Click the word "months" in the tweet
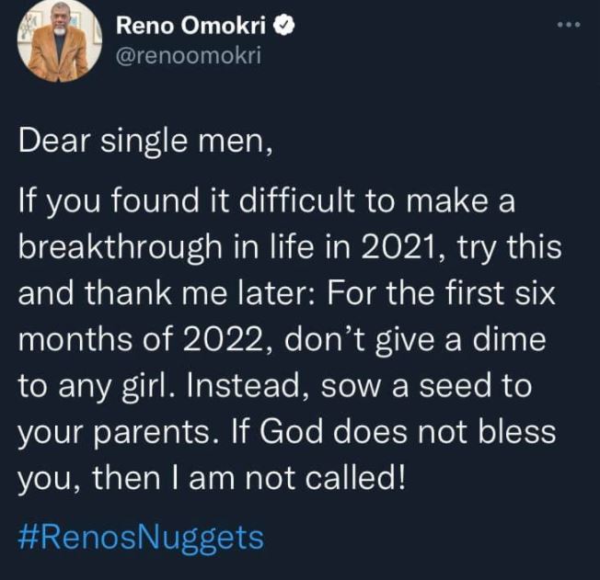The width and height of the screenshot is (600, 580). point(76,339)
